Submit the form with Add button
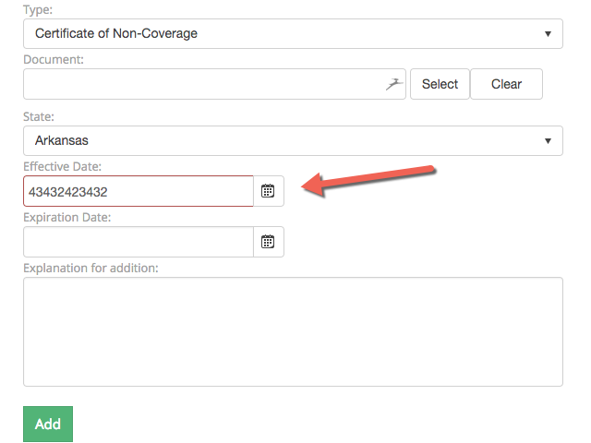Screen dimensions: 591x443 [x=48, y=425]
